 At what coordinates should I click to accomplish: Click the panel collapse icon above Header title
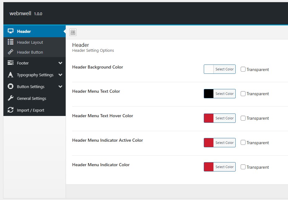(73, 32)
